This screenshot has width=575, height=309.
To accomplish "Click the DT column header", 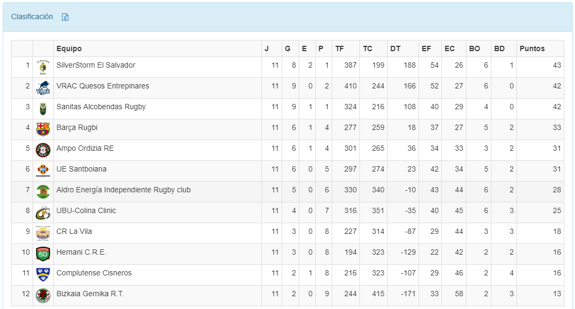I will [395, 48].
